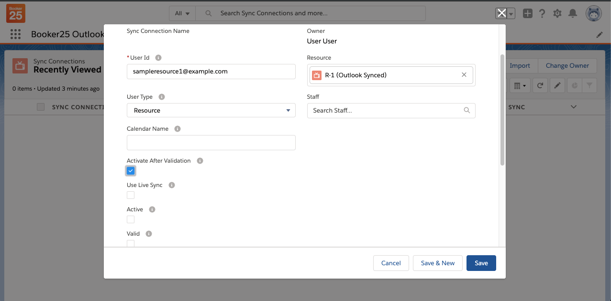The image size is (611, 301).
Task: Open the notifications bell
Action: [572, 13]
